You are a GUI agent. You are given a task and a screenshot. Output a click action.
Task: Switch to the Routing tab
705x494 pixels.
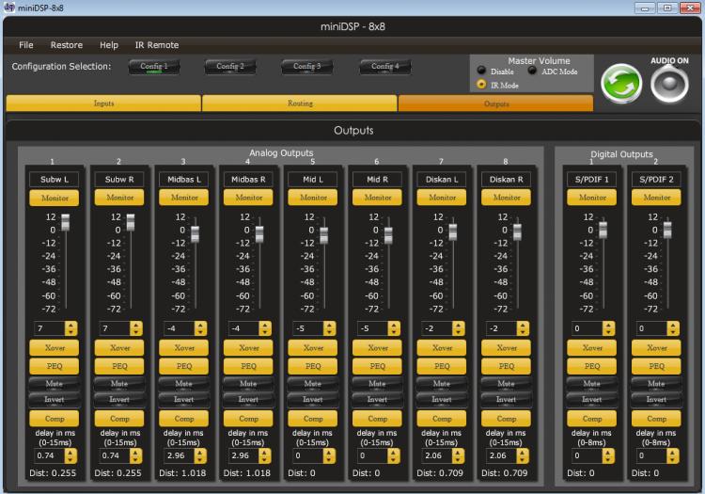300,104
